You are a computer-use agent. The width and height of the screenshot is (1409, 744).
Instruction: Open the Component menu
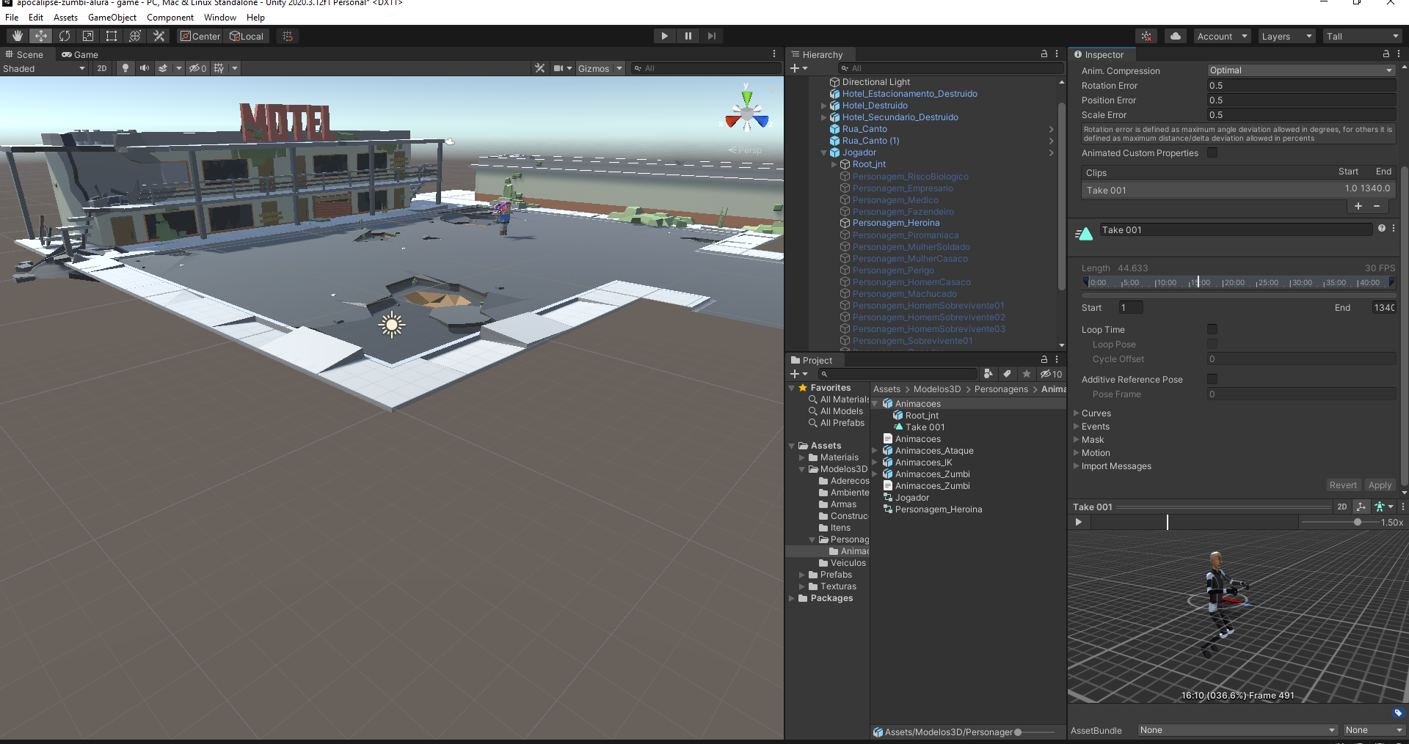(x=170, y=18)
